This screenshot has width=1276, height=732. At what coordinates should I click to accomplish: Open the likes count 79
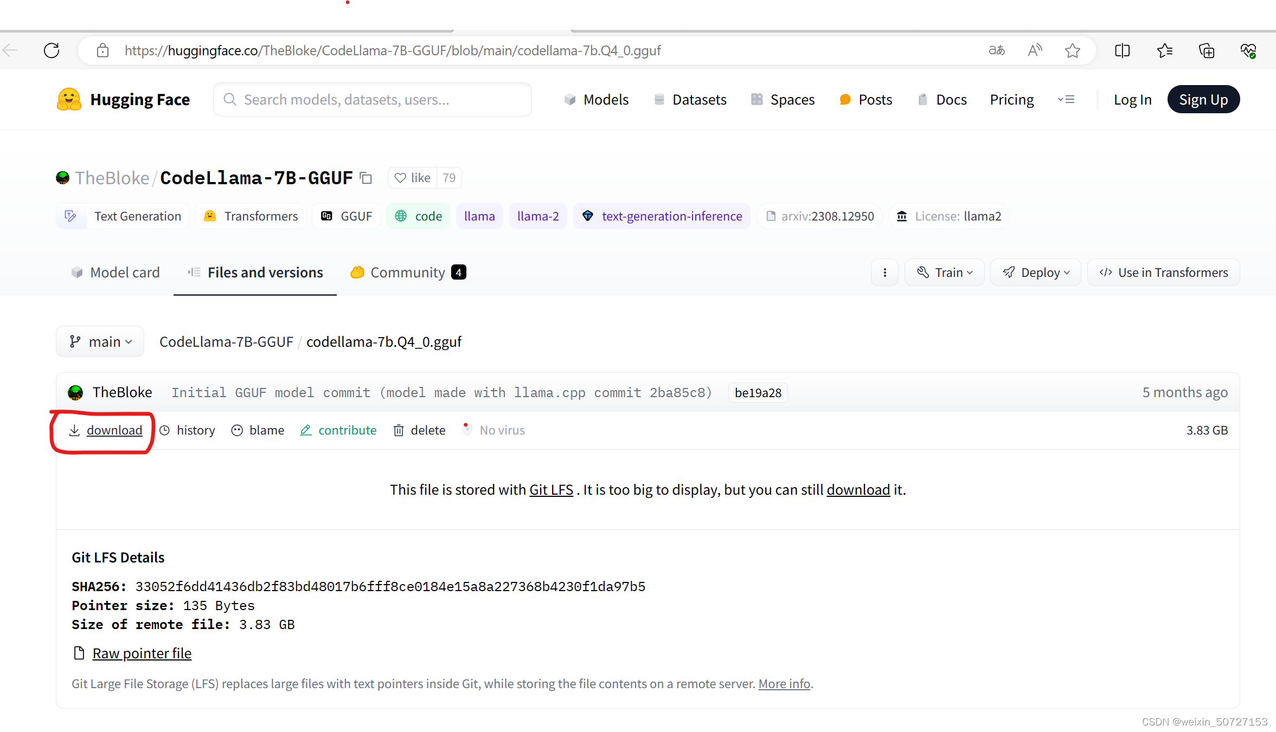[449, 178]
